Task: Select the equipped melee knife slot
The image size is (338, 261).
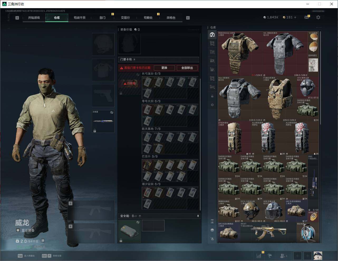Action: [x=103, y=121]
